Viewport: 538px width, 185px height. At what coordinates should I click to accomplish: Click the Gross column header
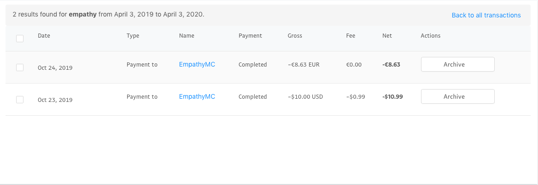pyautogui.click(x=295, y=36)
